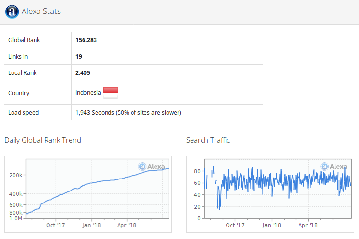The height and width of the screenshot is (239, 359).
Task: Click 60 axis label on Search Traffic chart
Action: [x=197, y=183]
